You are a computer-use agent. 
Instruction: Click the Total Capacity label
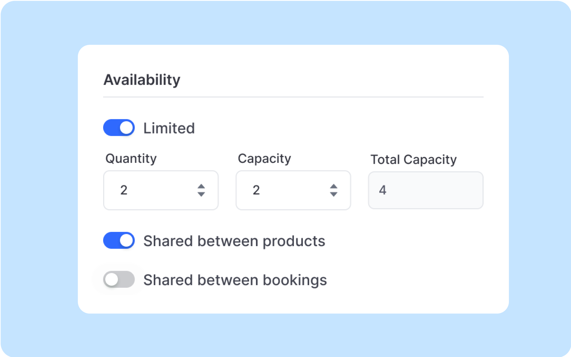point(413,159)
